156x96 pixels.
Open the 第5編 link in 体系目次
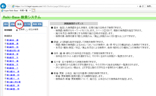click(12, 54)
